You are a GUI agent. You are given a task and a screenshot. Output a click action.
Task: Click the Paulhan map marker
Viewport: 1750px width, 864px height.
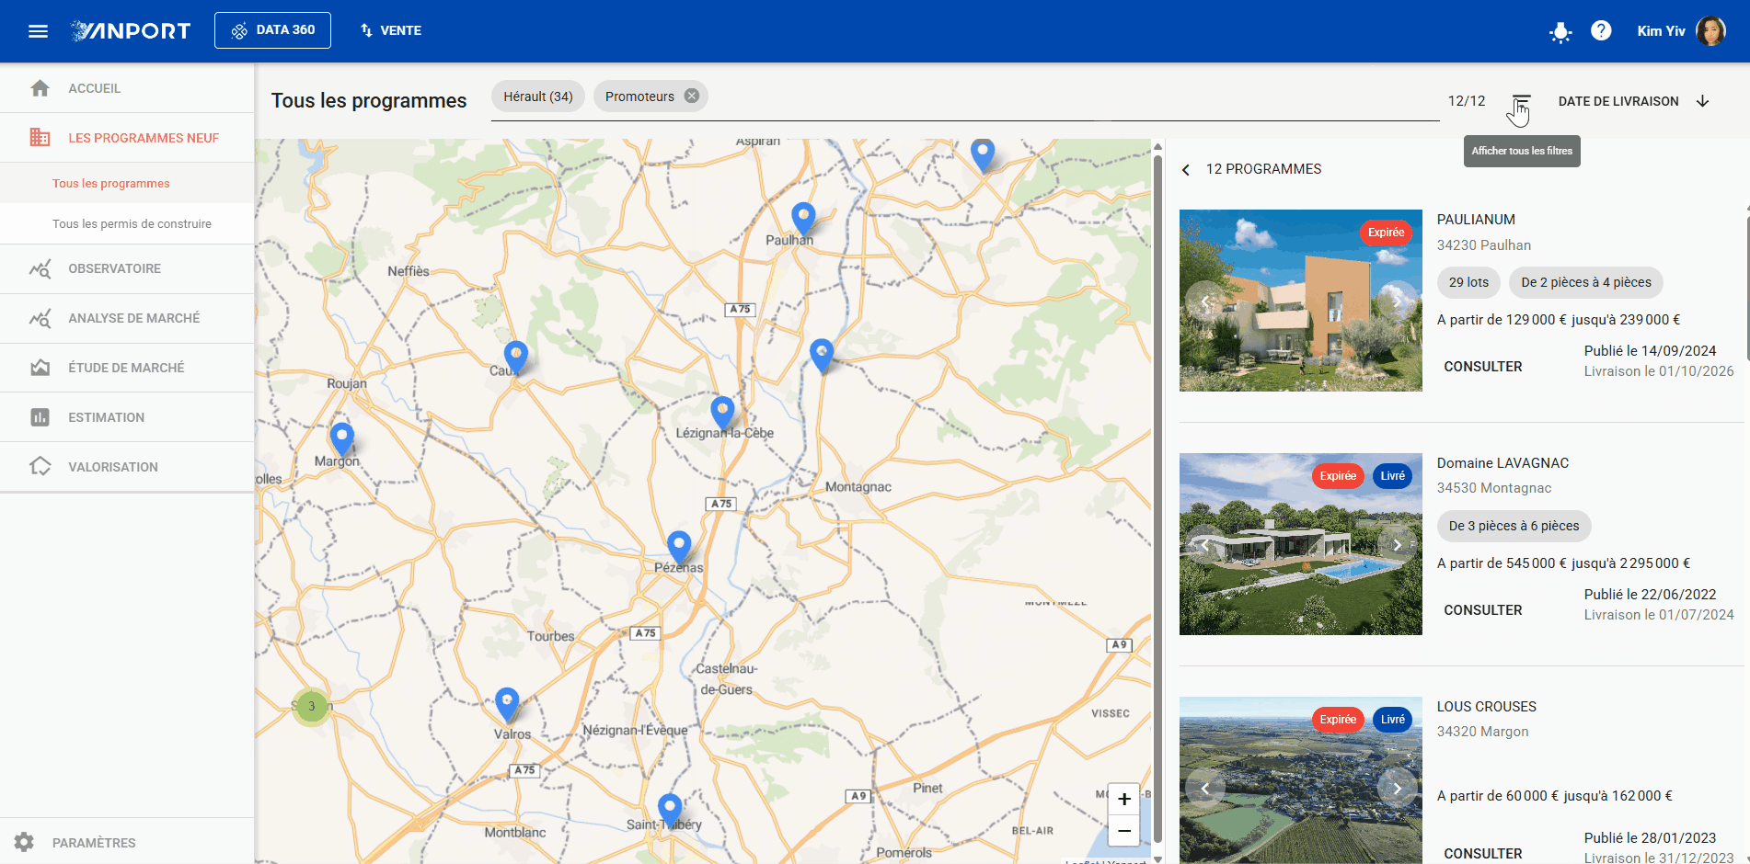(x=803, y=221)
